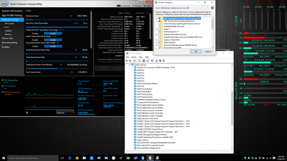Open the 5 Minutes time range dropdown
The image size is (287, 161).
pos(65,113)
